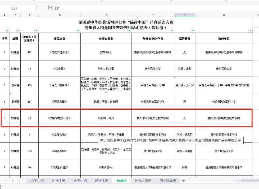Switch to the 社会人员组 sheet tab
Image resolution: width=259 pixels, height=189 pixels.
(x=143, y=181)
